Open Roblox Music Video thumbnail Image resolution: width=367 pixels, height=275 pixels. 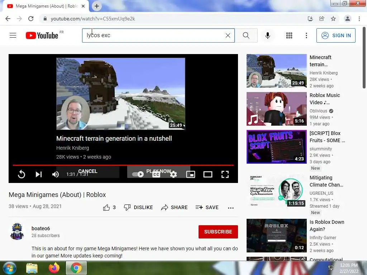tap(276, 109)
